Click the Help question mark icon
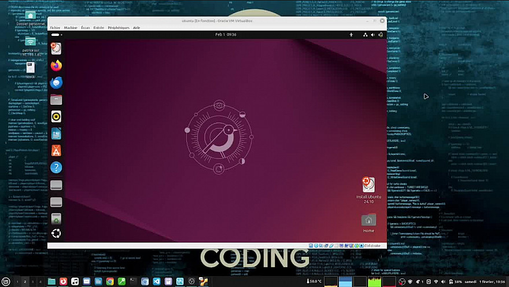Viewport: 509px width, 287px height. (x=56, y=168)
